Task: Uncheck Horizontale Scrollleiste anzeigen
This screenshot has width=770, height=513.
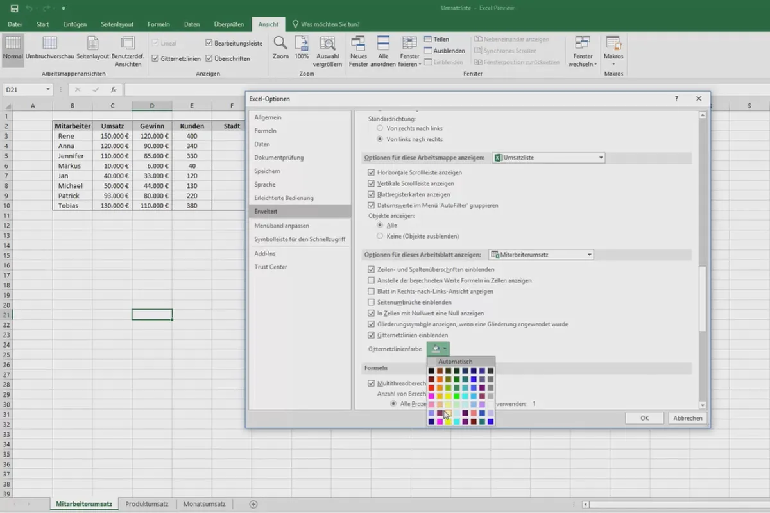Action: (x=371, y=172)
